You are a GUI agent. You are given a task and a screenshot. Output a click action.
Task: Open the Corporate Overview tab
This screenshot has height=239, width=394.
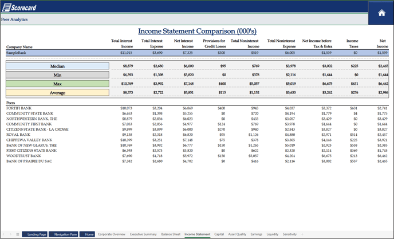coord(111,234)
